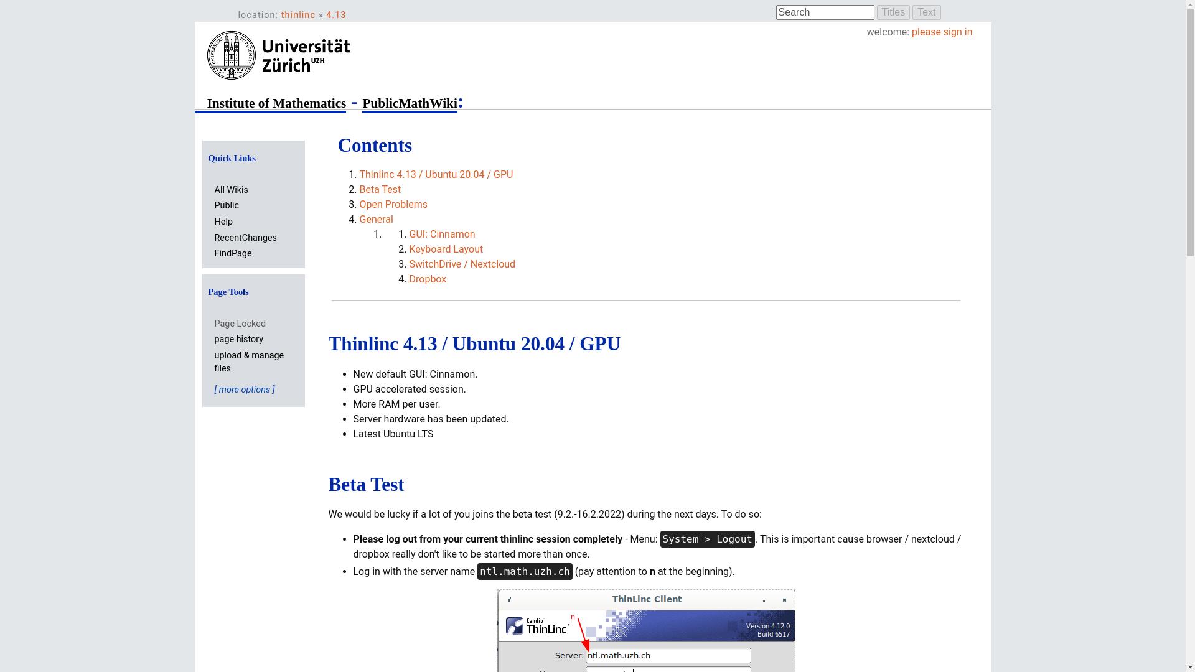1195x672 pixels.
Task: Open FindPage in Quick Links
Action: pos(233,253)
